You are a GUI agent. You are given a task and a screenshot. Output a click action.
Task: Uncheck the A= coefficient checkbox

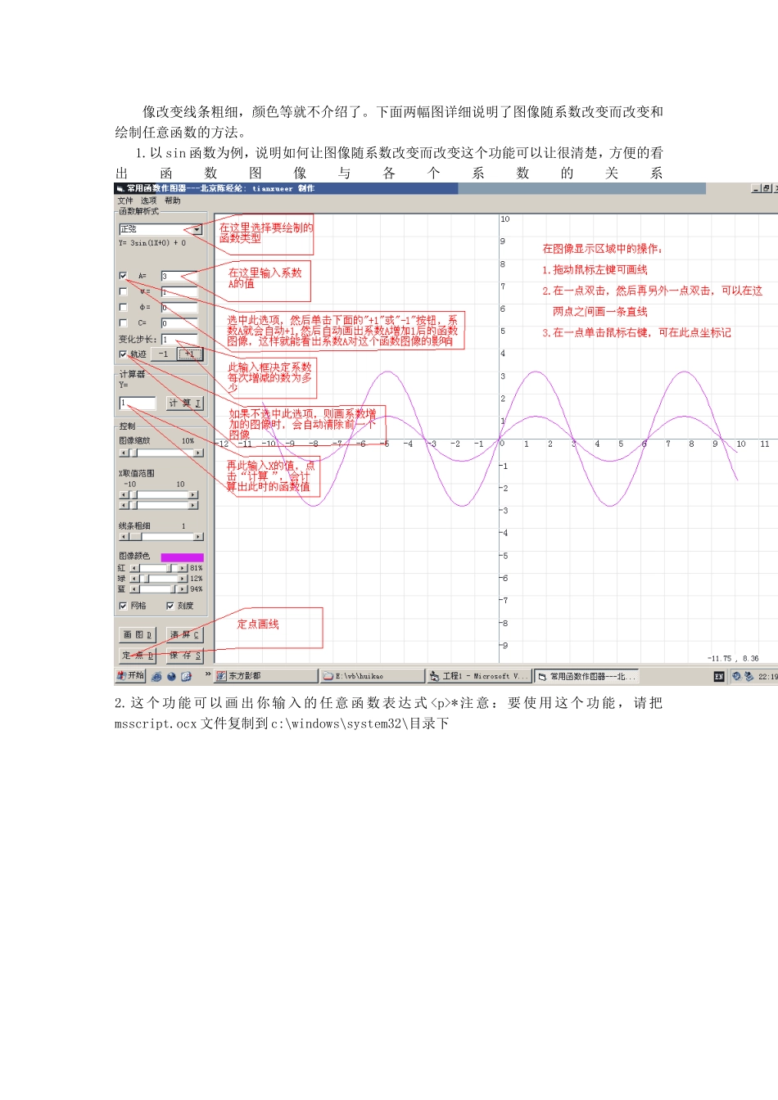coord(124,276)
